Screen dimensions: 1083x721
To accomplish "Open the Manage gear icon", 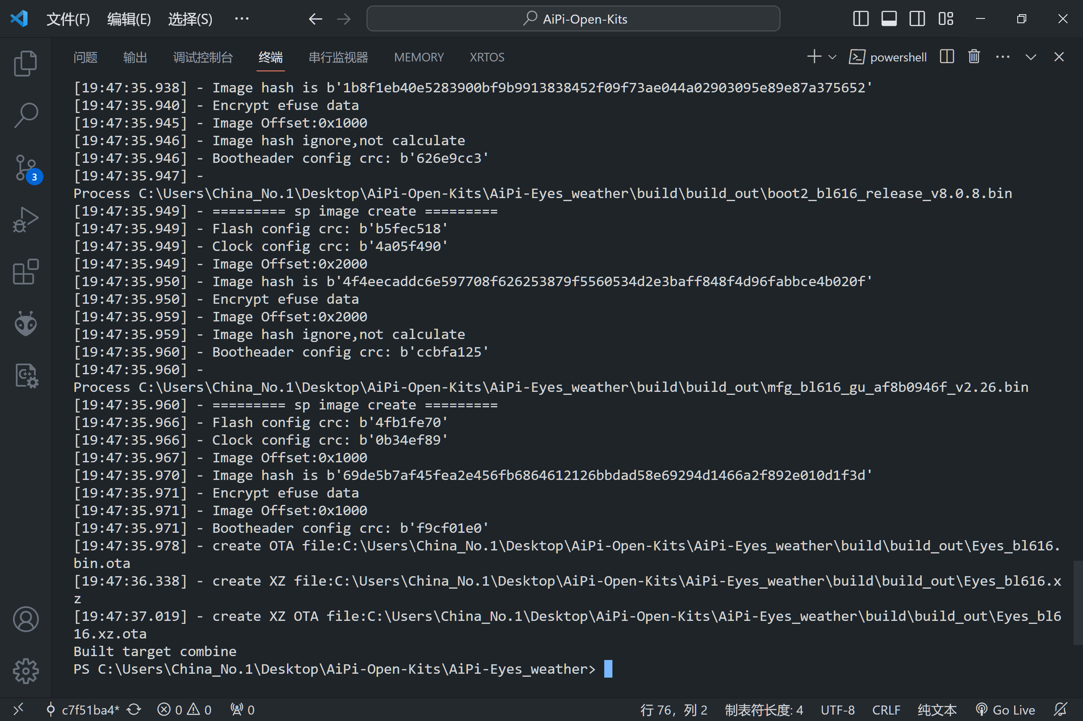I will [26, 671].
